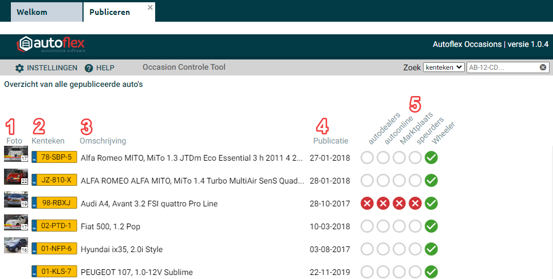Click green Wheeler checkmark for Peugeot 107
Viewport: 553px width, 279px height.
pyautogui.click(x=432, y=272)
